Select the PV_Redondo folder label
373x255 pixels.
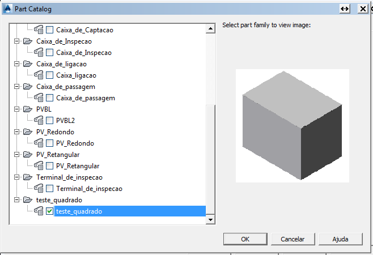[x=55, y=132]
